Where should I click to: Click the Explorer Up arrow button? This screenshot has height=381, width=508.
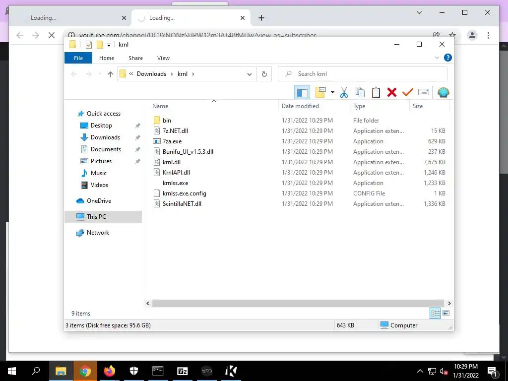pos(111,74)
